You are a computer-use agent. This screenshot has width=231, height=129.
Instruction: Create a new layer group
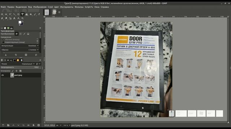[8, 125]
